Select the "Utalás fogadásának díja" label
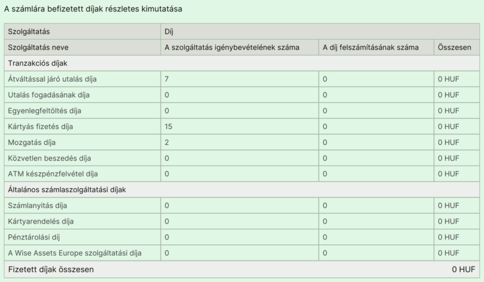Image resolution: width=484 pixels, height=282 pixels. tap(49, 95)
